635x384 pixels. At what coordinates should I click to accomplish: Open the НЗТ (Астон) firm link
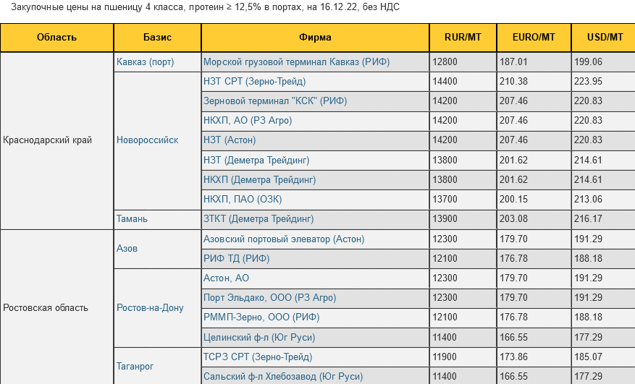click(230, 140)
